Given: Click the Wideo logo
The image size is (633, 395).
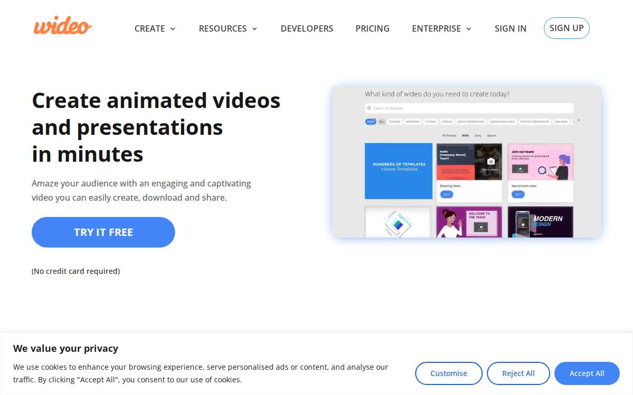Looking at the screenshot, I should coord(62,25).
